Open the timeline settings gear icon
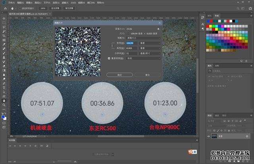The image size is (254, 164). [35, 146]
